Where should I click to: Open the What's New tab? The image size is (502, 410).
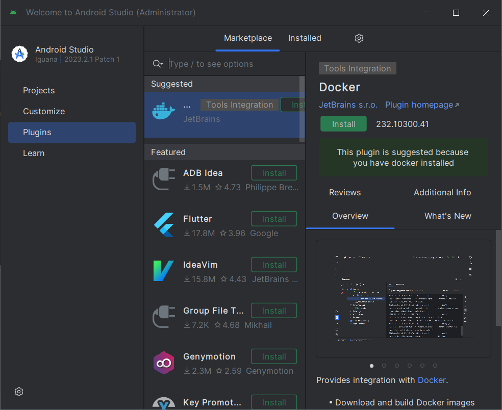447,216
